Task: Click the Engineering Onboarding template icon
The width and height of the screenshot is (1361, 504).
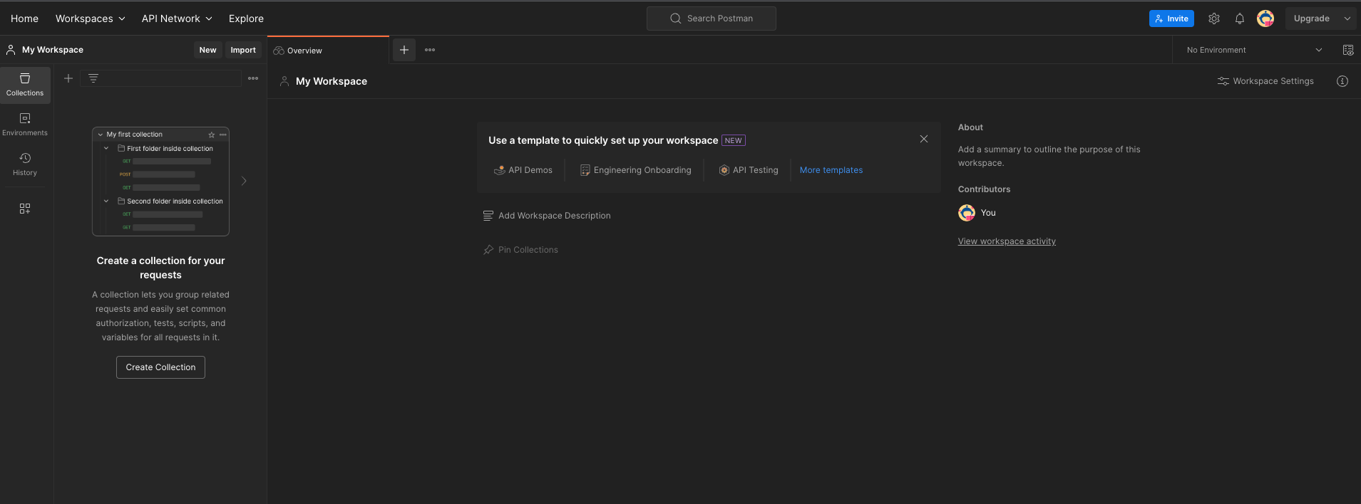Action: coord(585,170)
